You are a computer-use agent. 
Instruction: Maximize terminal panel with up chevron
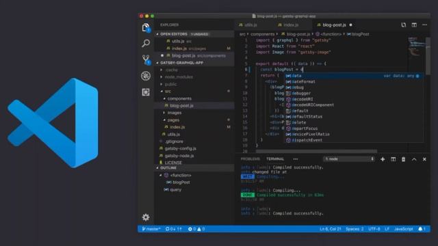[x=414, y=159]
